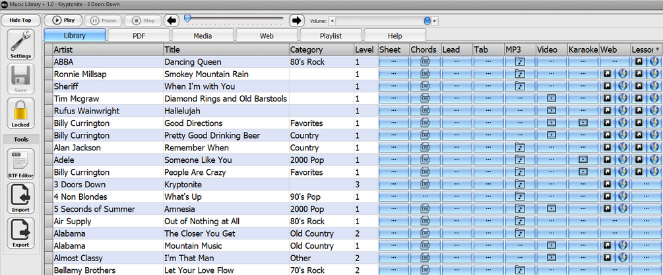Open MP3 icon for Remember When
Screen dimensions: 663x275
(x=520, y=148)
